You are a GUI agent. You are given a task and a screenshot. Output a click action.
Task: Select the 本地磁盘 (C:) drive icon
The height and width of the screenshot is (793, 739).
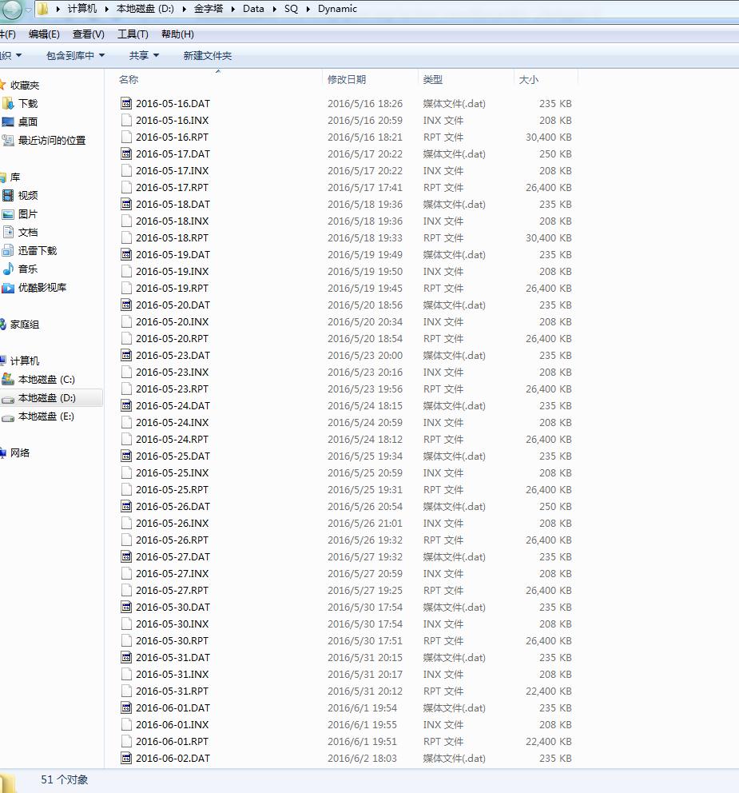(x=8, y=379)
